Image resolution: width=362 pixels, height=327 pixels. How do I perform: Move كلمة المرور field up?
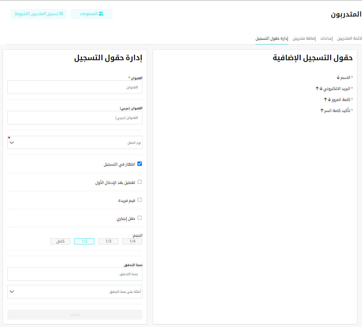pos(325,99)
